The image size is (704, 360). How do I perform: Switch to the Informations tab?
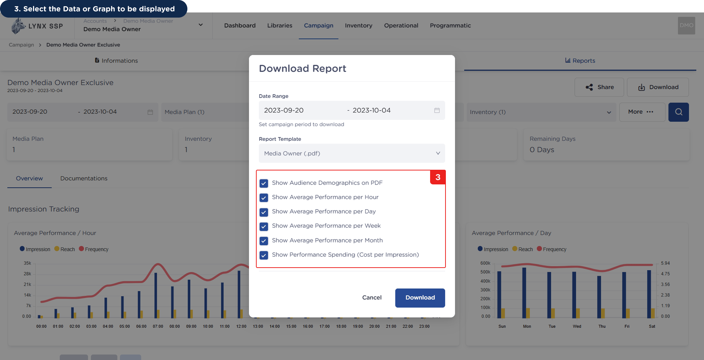click(x=116, y=61)
